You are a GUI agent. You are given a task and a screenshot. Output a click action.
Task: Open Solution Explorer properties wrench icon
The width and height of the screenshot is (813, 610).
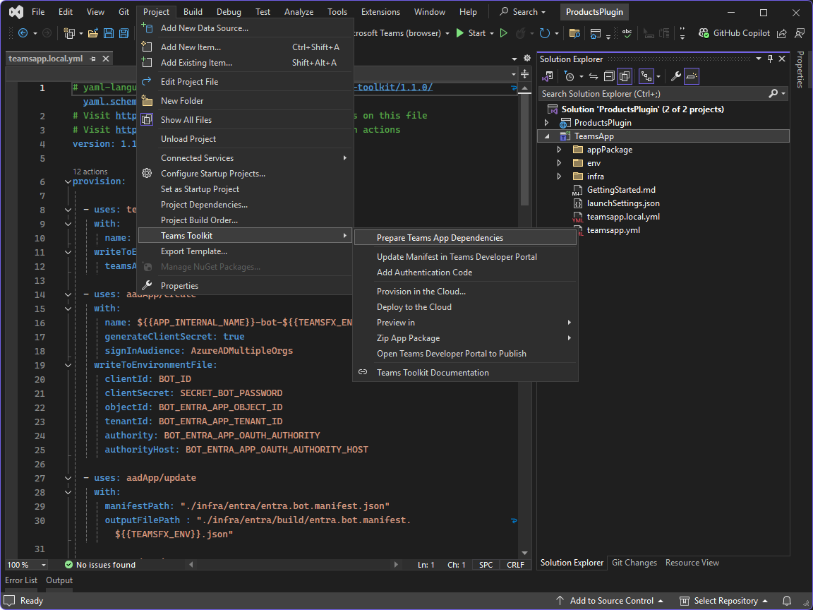675,76
